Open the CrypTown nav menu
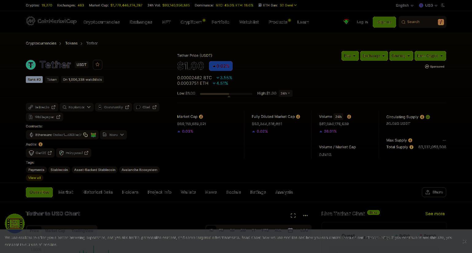This screenshot has width=472, height=253. pos(191,22)
